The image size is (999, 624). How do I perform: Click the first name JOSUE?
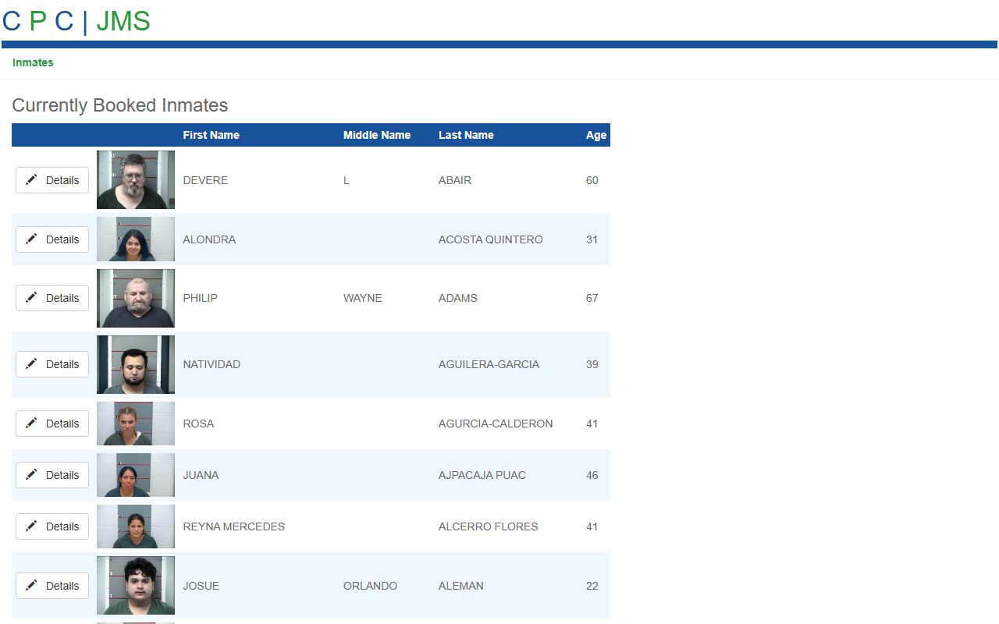click(x=201, y=586)
